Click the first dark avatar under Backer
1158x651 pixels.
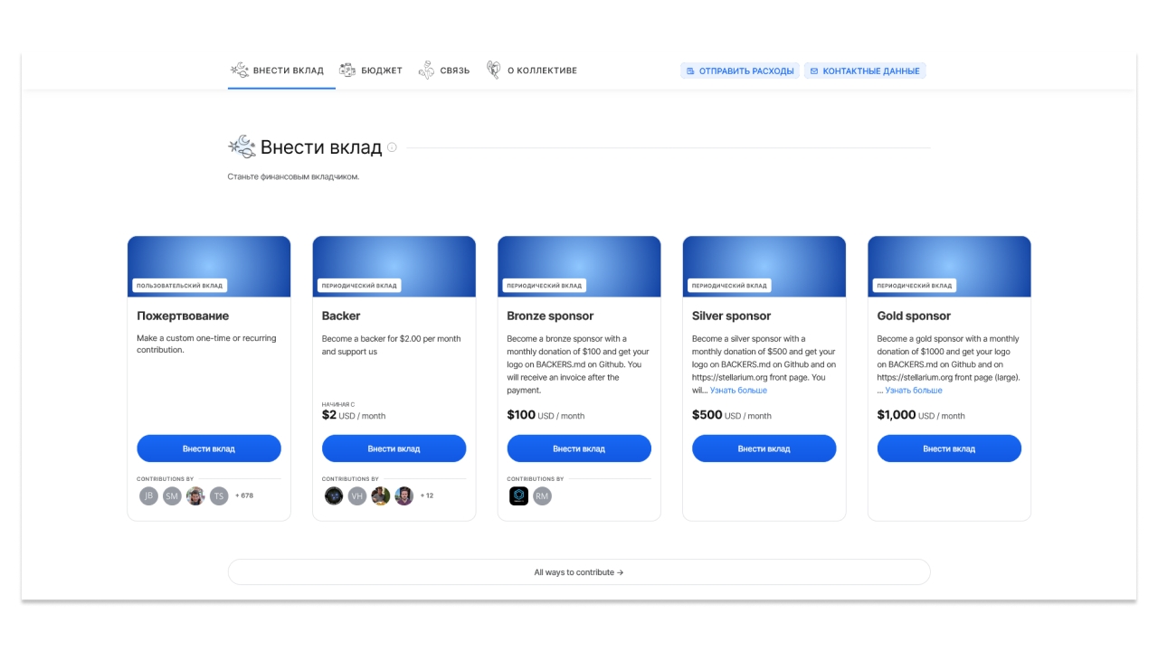click(x=334, y=495)
